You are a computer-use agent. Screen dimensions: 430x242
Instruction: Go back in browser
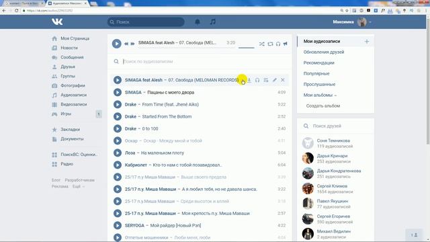tap(4, 11)
